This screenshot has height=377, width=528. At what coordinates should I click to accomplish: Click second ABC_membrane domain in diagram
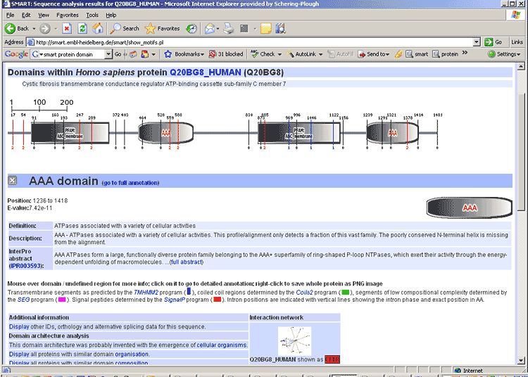[299, 133]
